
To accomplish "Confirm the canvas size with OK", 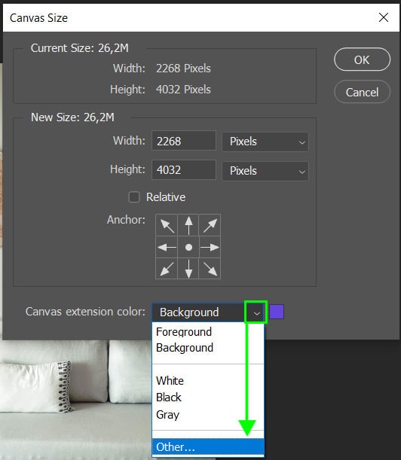I will point(362,59).
